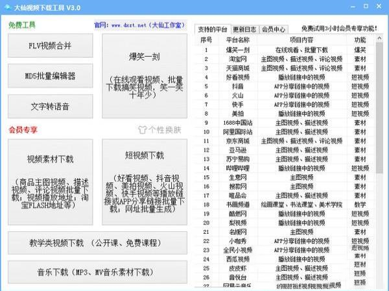Open the FLV视频合并 tool

point(51,45)
